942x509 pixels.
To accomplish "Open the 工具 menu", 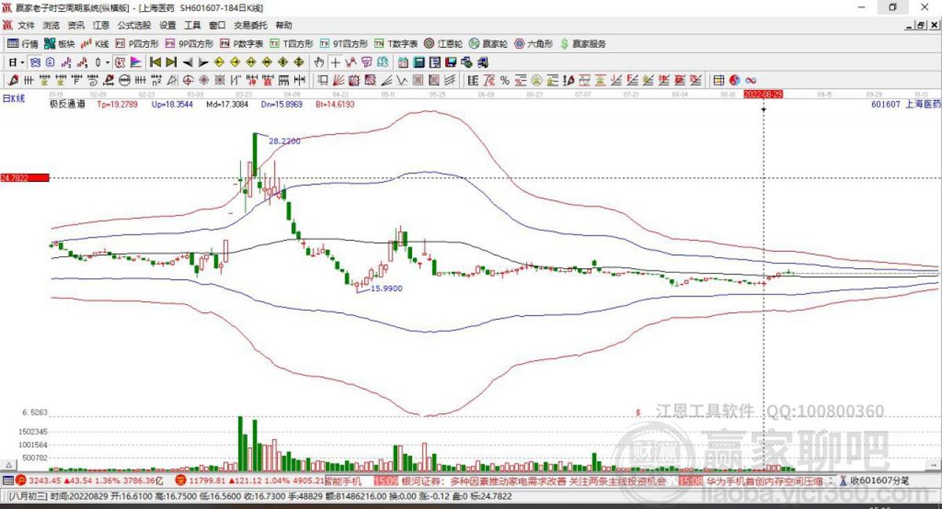I will pyautogui.click(x=189, y=25).
